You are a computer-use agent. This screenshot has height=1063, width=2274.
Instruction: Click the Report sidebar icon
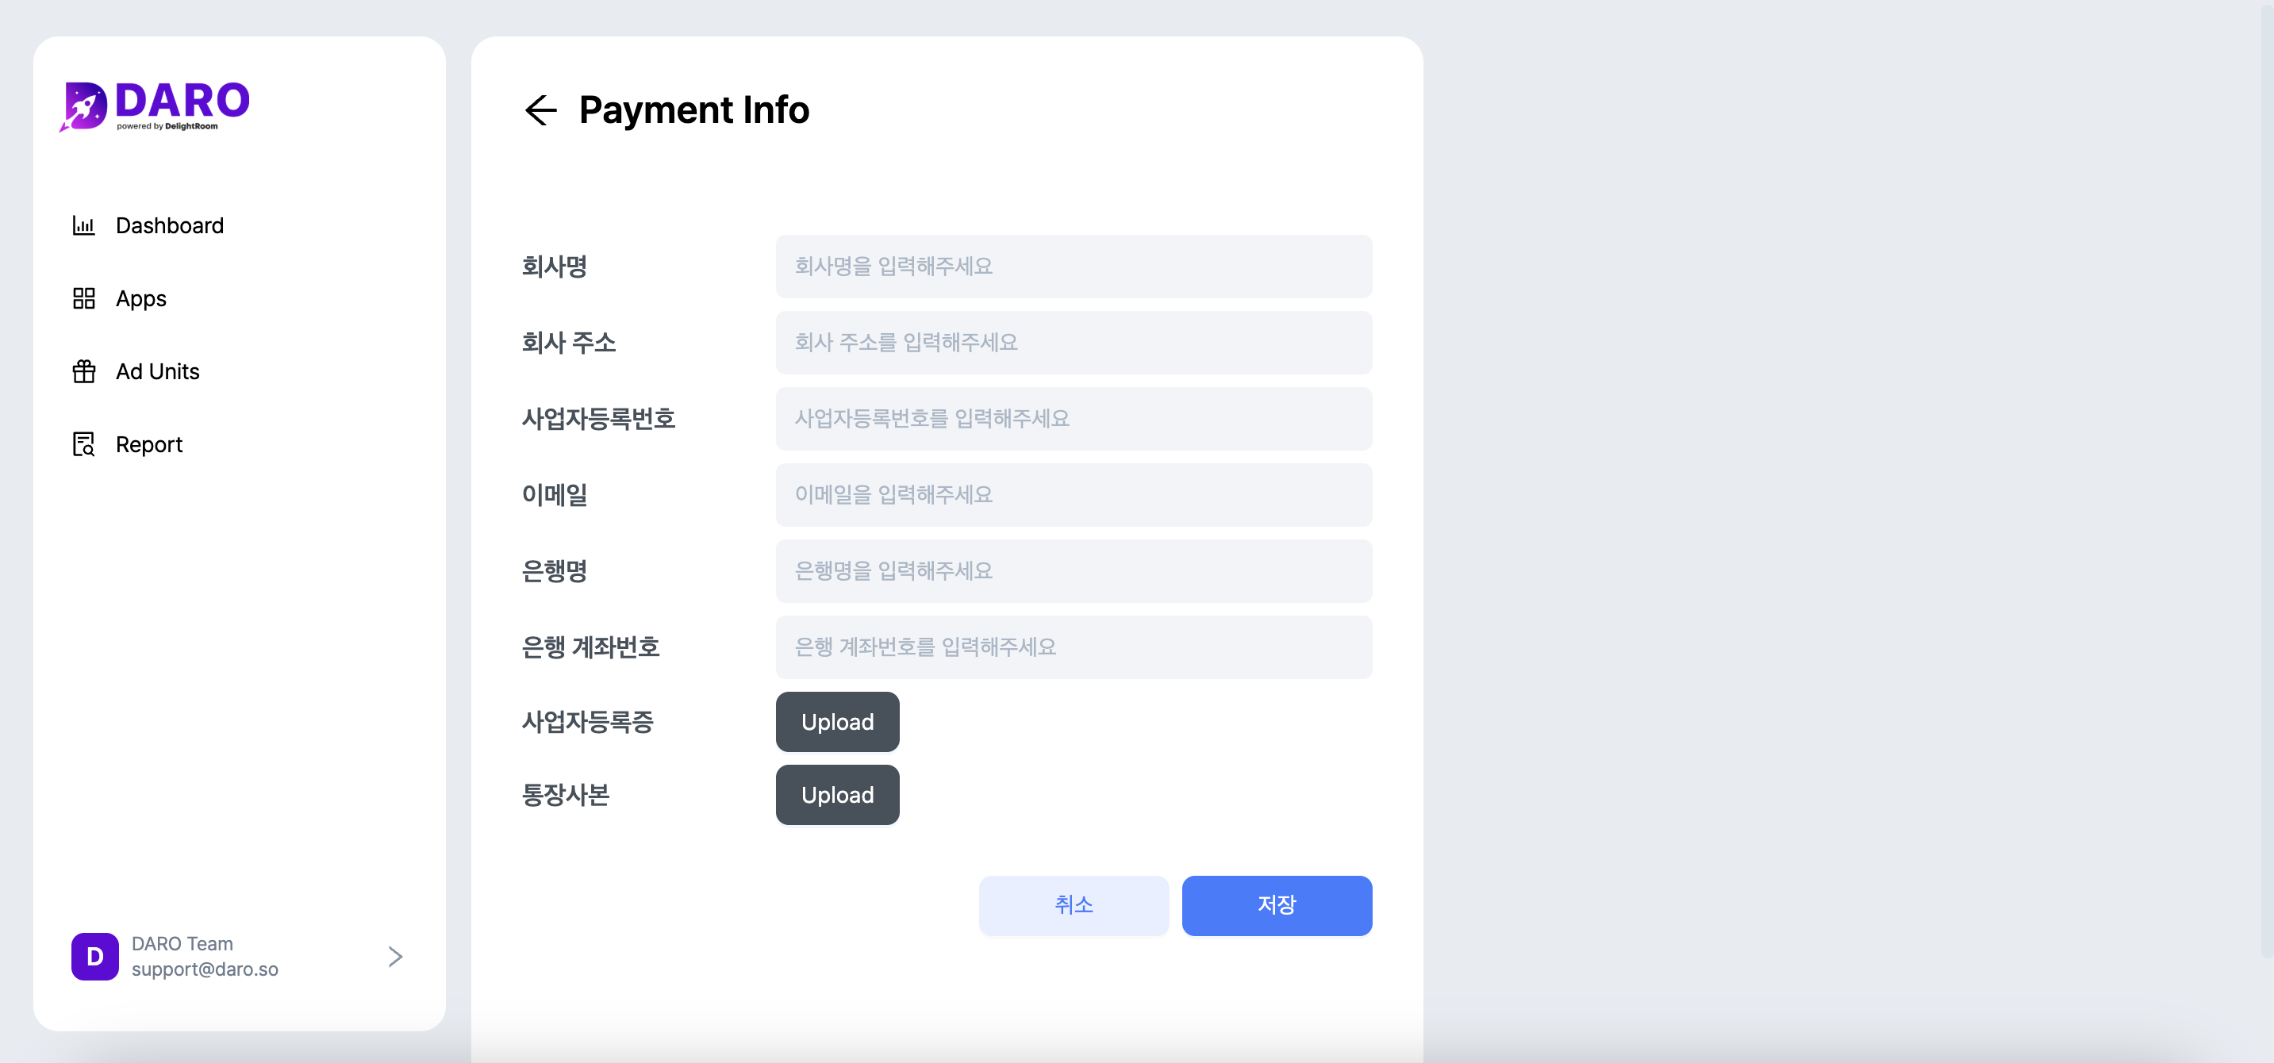pyautogui.click(x=83, y=443)
